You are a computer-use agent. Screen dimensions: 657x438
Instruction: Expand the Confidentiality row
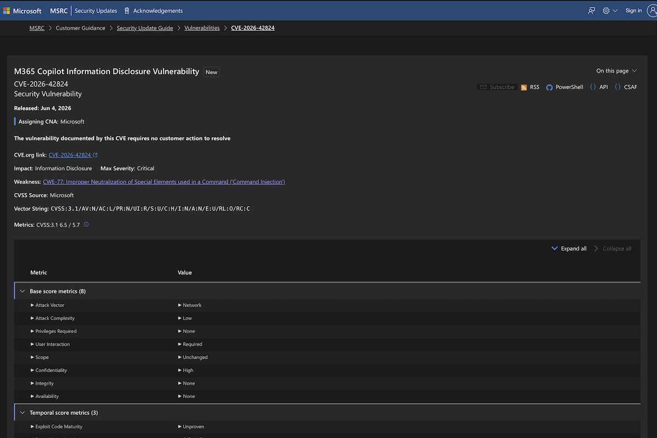pyautogui.click(x=49, y=370)
